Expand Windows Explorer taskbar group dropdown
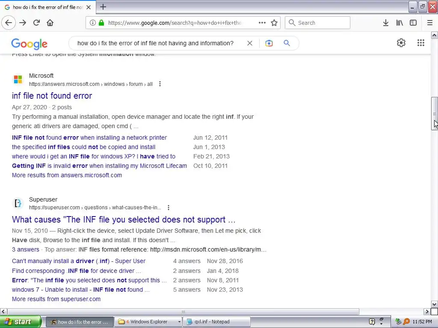The height and width of the screenshot is (328, 438). coord(179,322)
